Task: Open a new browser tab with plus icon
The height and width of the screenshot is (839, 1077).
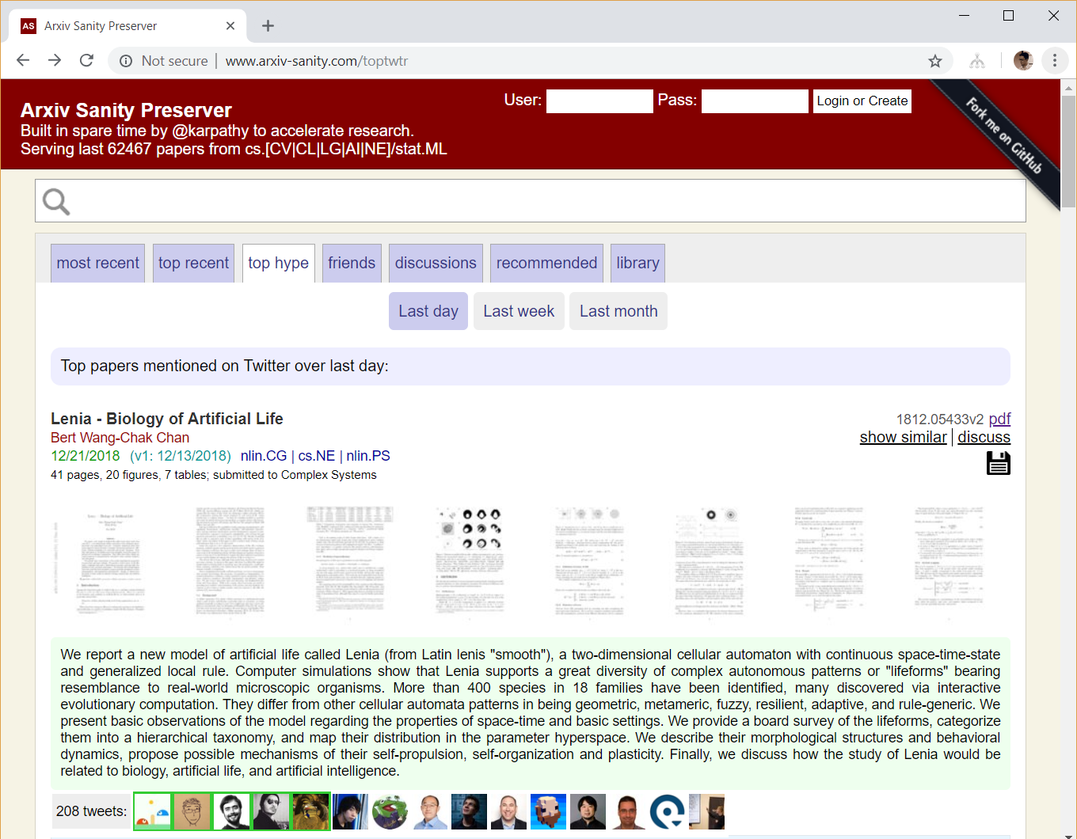Action: point(268,26)
